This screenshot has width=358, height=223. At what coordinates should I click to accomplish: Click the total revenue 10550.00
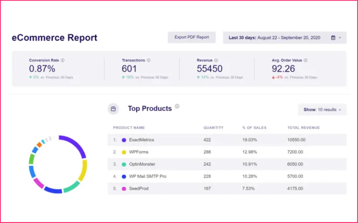click(296, 140)
